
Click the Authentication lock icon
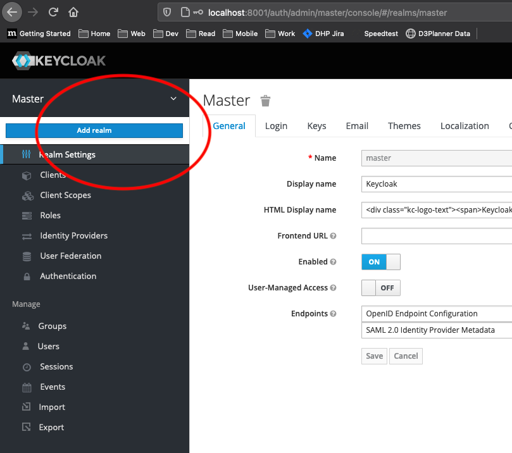pyautogui.click(x=27, y=276)
